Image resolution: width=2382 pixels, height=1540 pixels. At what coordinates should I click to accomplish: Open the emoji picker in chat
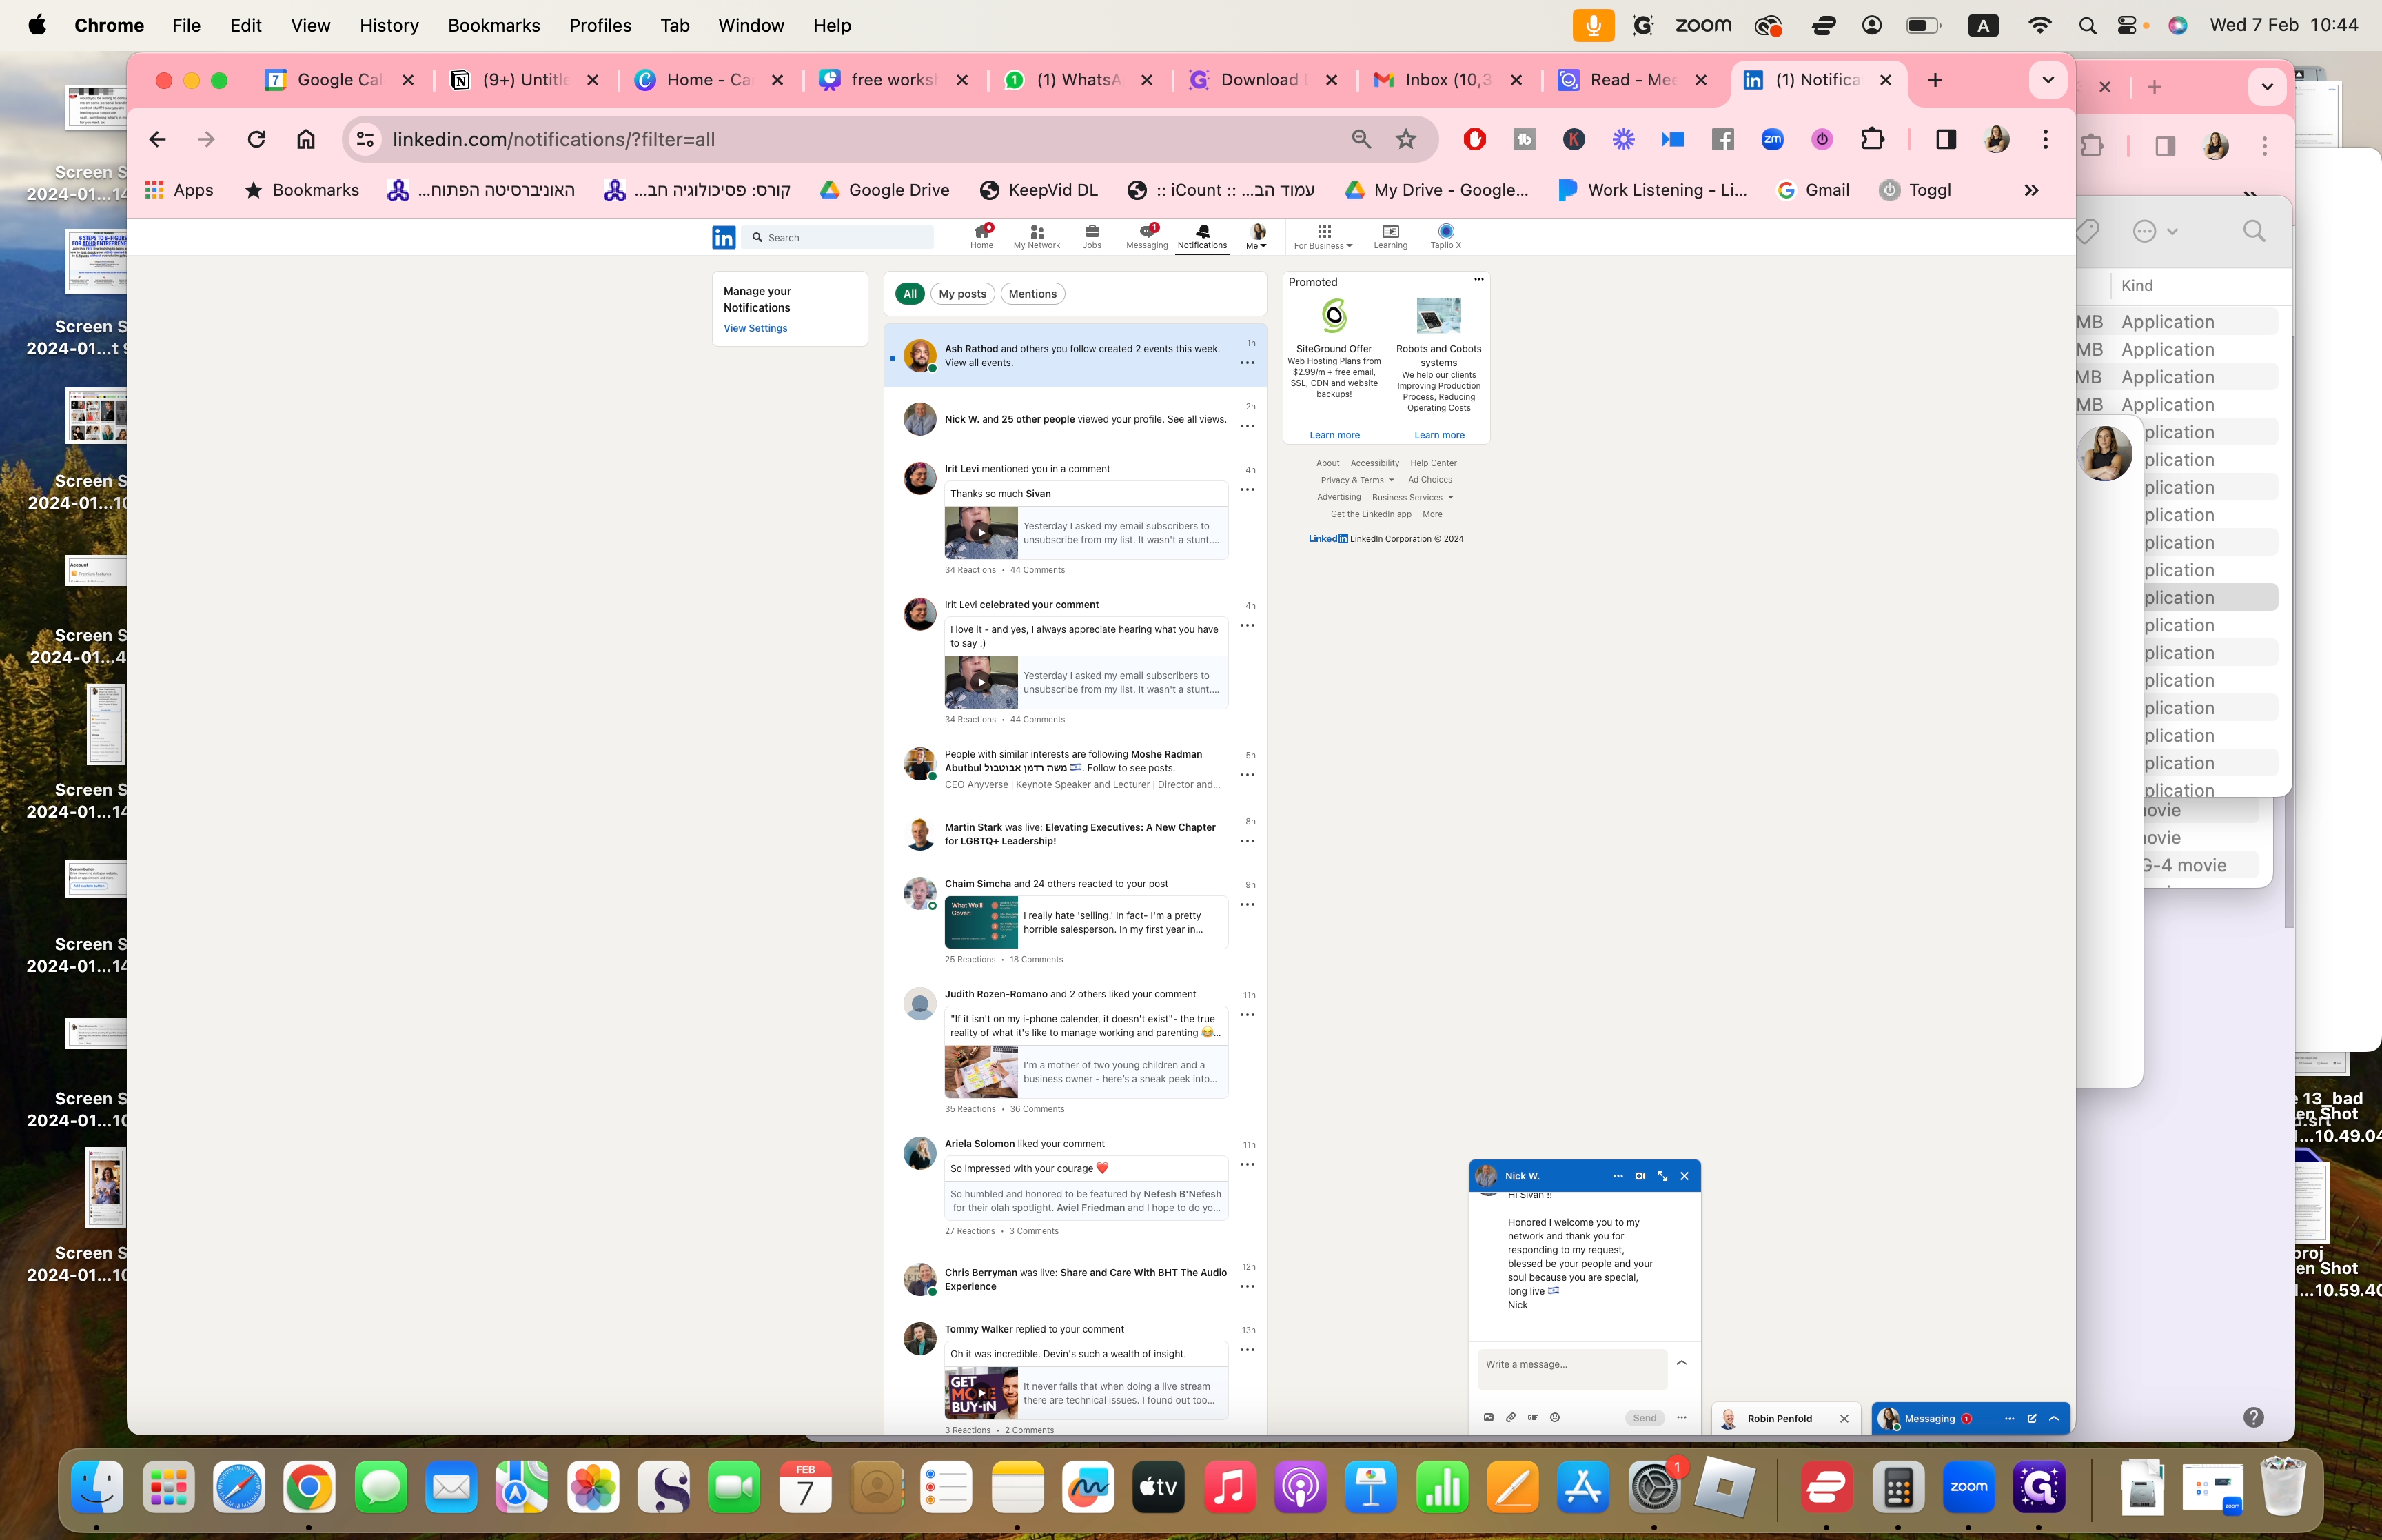[1554, 1417]
